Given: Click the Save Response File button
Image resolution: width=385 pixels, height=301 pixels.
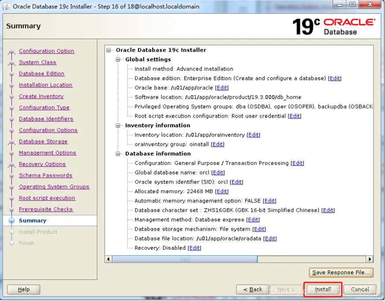Looking at the screenshot, I should pos(341,272).
